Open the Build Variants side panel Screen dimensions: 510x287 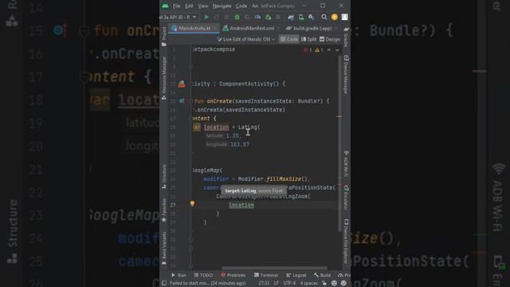click(164, 248)
